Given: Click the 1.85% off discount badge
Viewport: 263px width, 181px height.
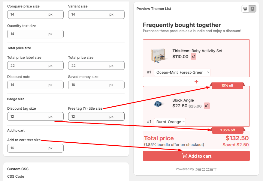Looking at the screenshot, I should pos(228,130).
